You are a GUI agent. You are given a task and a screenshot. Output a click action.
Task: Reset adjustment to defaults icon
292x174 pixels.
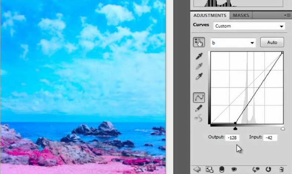point(268,169)
